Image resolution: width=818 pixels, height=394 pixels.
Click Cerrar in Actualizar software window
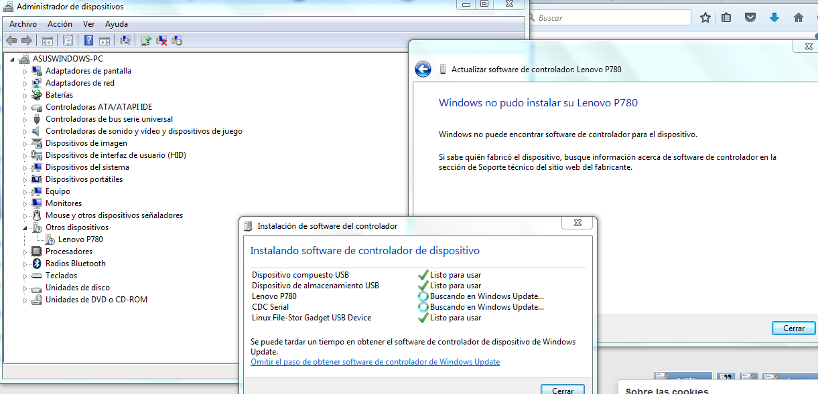(794, 328)
